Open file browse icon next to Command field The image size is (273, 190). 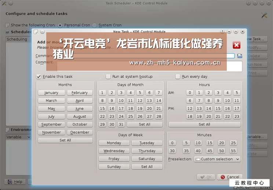pos(240,56)
